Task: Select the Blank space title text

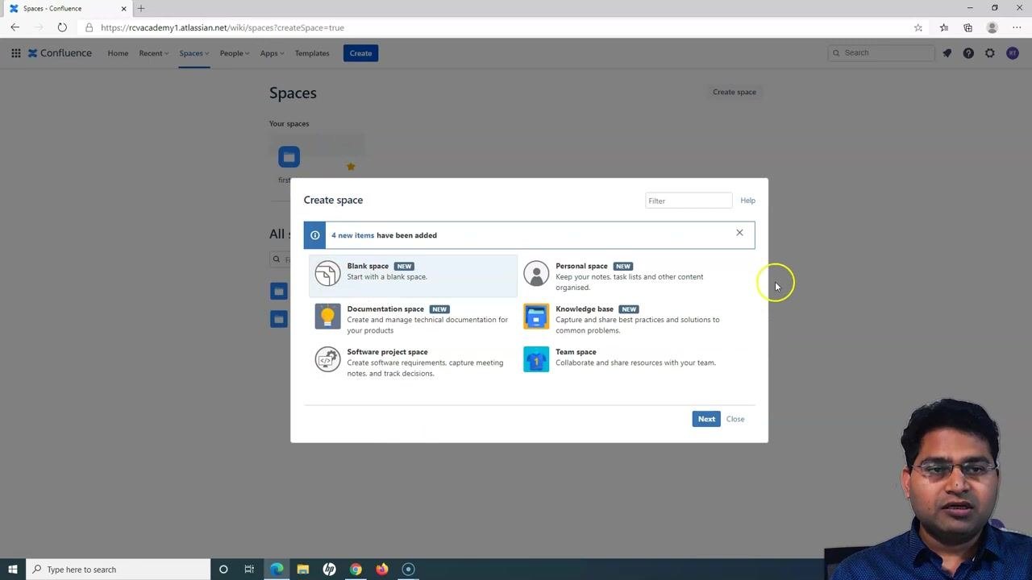Action: click(x=368, y=266)
